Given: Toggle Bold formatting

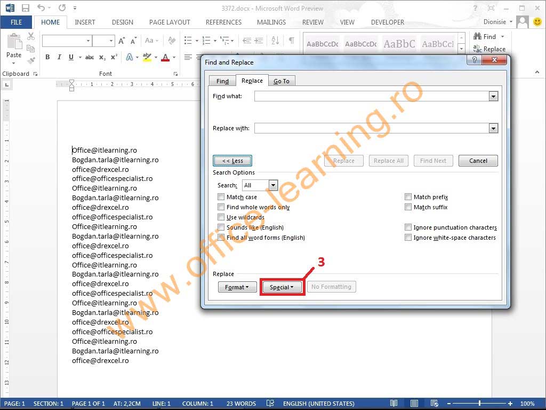Looking at the screenshot, I should pos(47,57).
